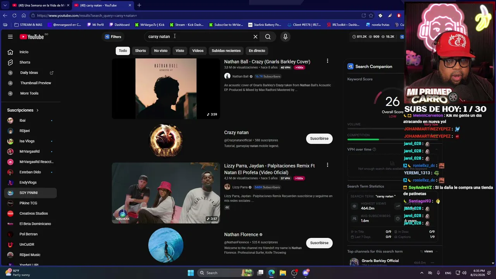The height and width of the screenshot is (279, 496).
Task: Open SOY PININI subscription
Action: click(30, 193)
